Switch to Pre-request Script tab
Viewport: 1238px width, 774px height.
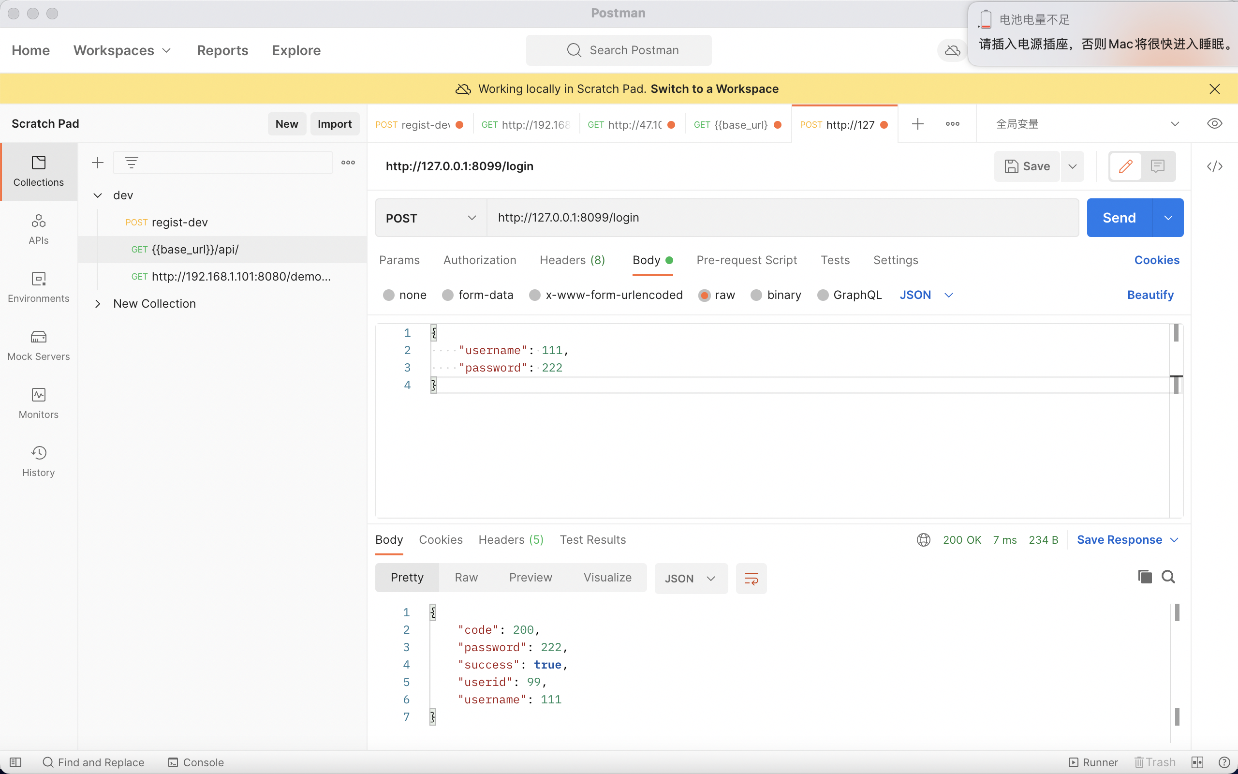[746, 260]
